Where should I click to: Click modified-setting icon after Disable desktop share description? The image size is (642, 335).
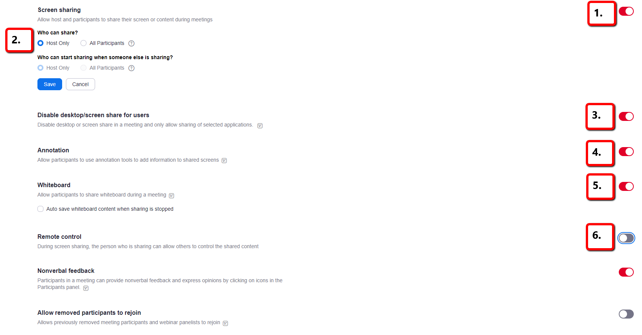pyautogui.click(x=260, y=126)
